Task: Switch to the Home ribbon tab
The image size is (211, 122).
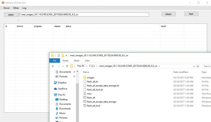Action: (65, 61)
